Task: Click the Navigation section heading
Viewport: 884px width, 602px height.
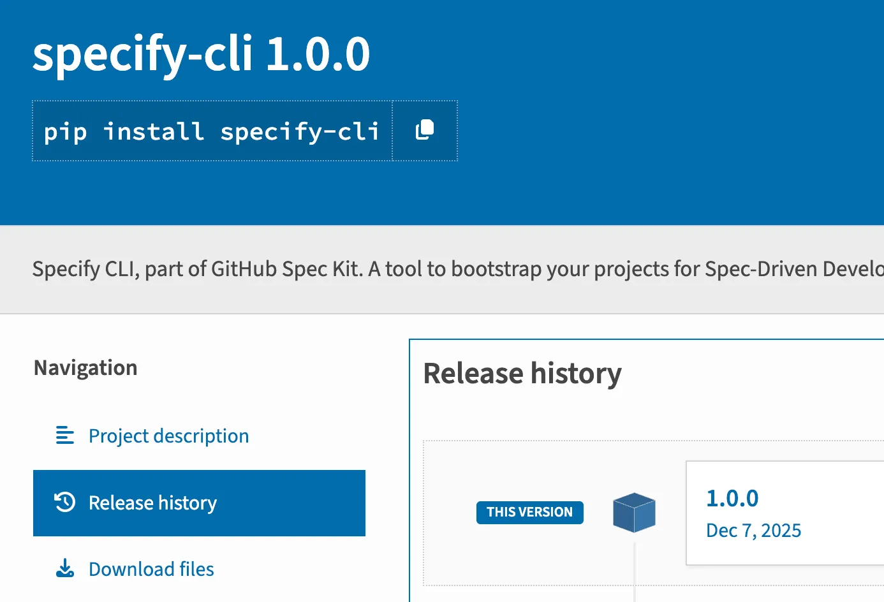Action: click(85, 367)
